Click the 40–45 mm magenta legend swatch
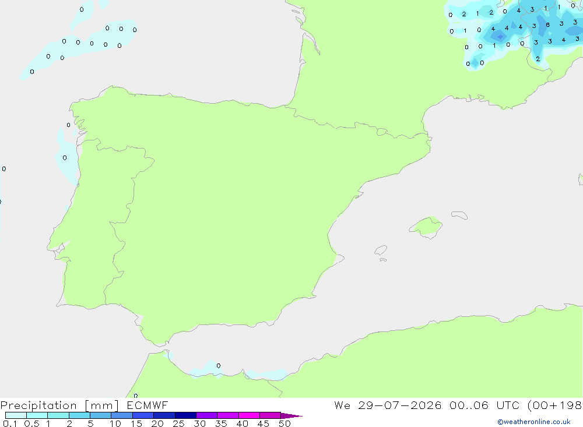The height and width of the screenshot is (427, 583). coord(249,415)
